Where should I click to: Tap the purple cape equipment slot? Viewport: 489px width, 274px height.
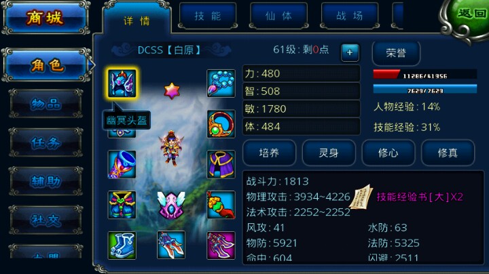click(221, 164)
